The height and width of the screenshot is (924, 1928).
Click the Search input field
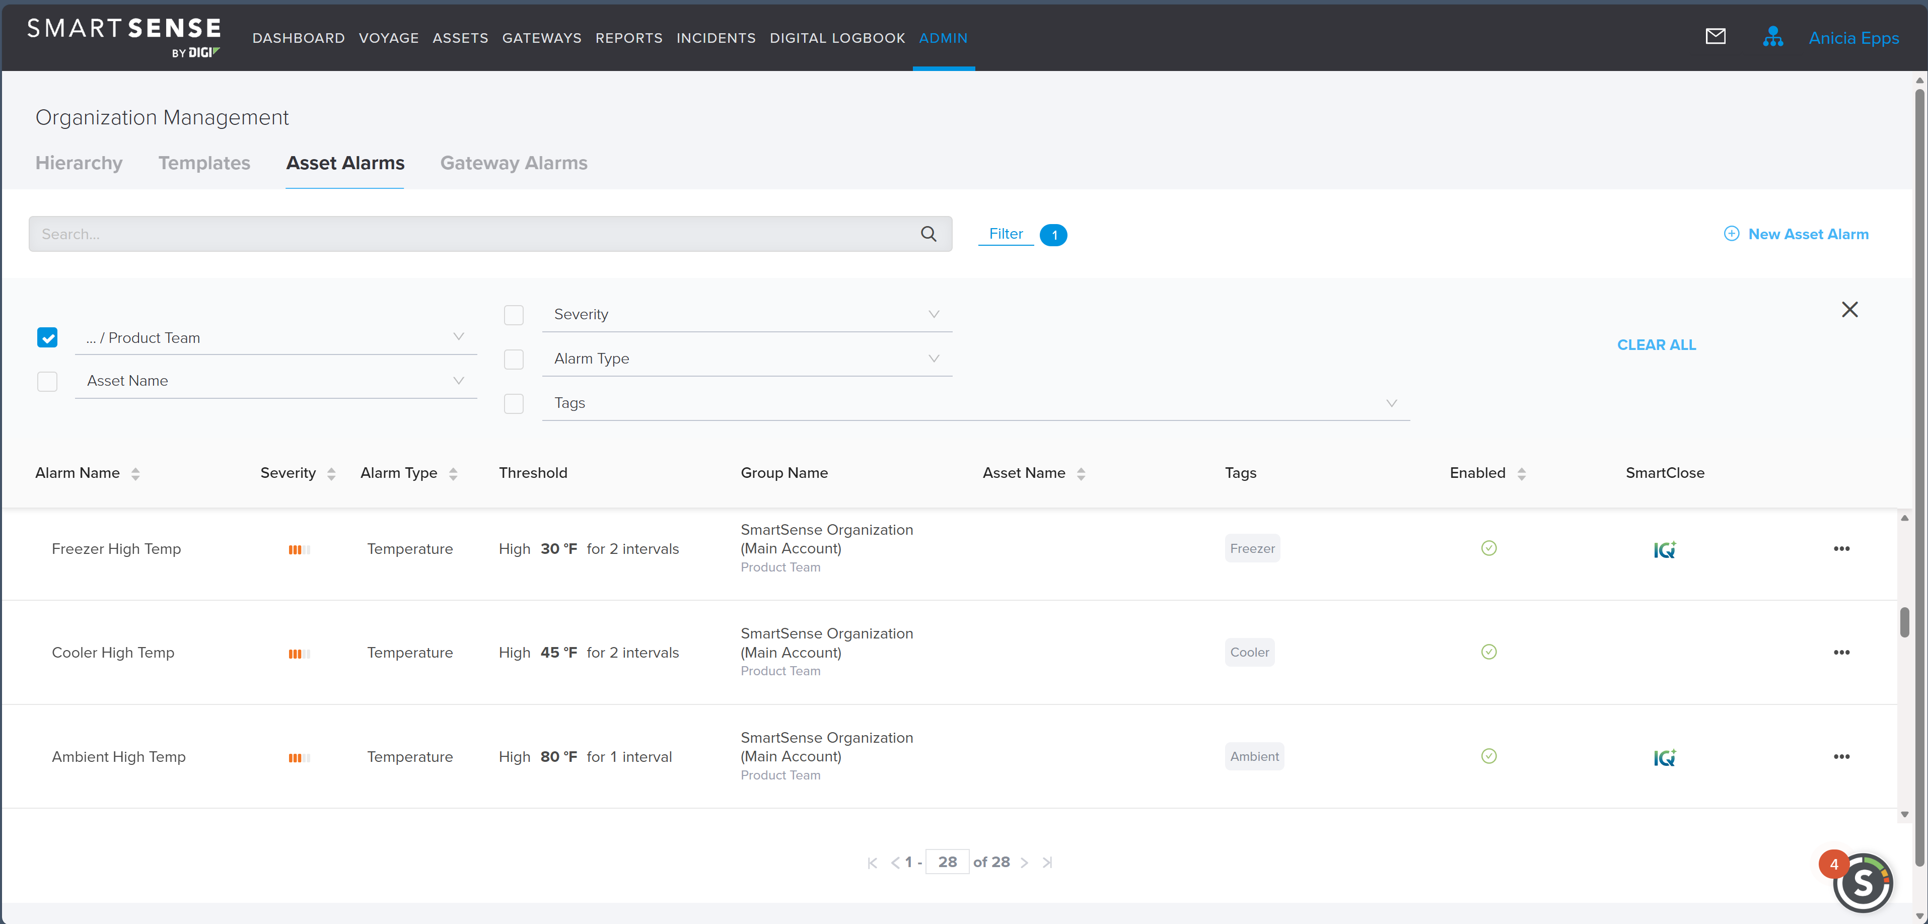pos(471,234)
